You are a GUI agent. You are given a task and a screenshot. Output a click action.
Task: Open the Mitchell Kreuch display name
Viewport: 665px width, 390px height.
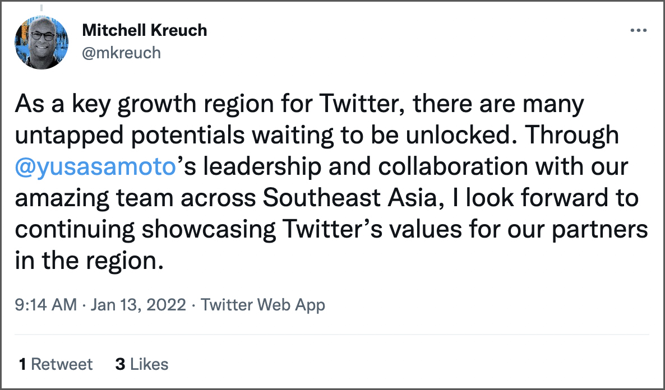(x=145, y=30)
